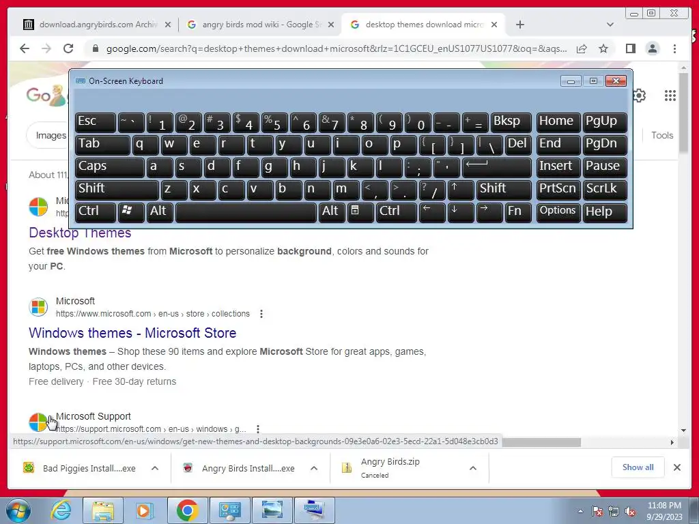
Task: Click the Chrome address bar URL
Action: [337, 48]
